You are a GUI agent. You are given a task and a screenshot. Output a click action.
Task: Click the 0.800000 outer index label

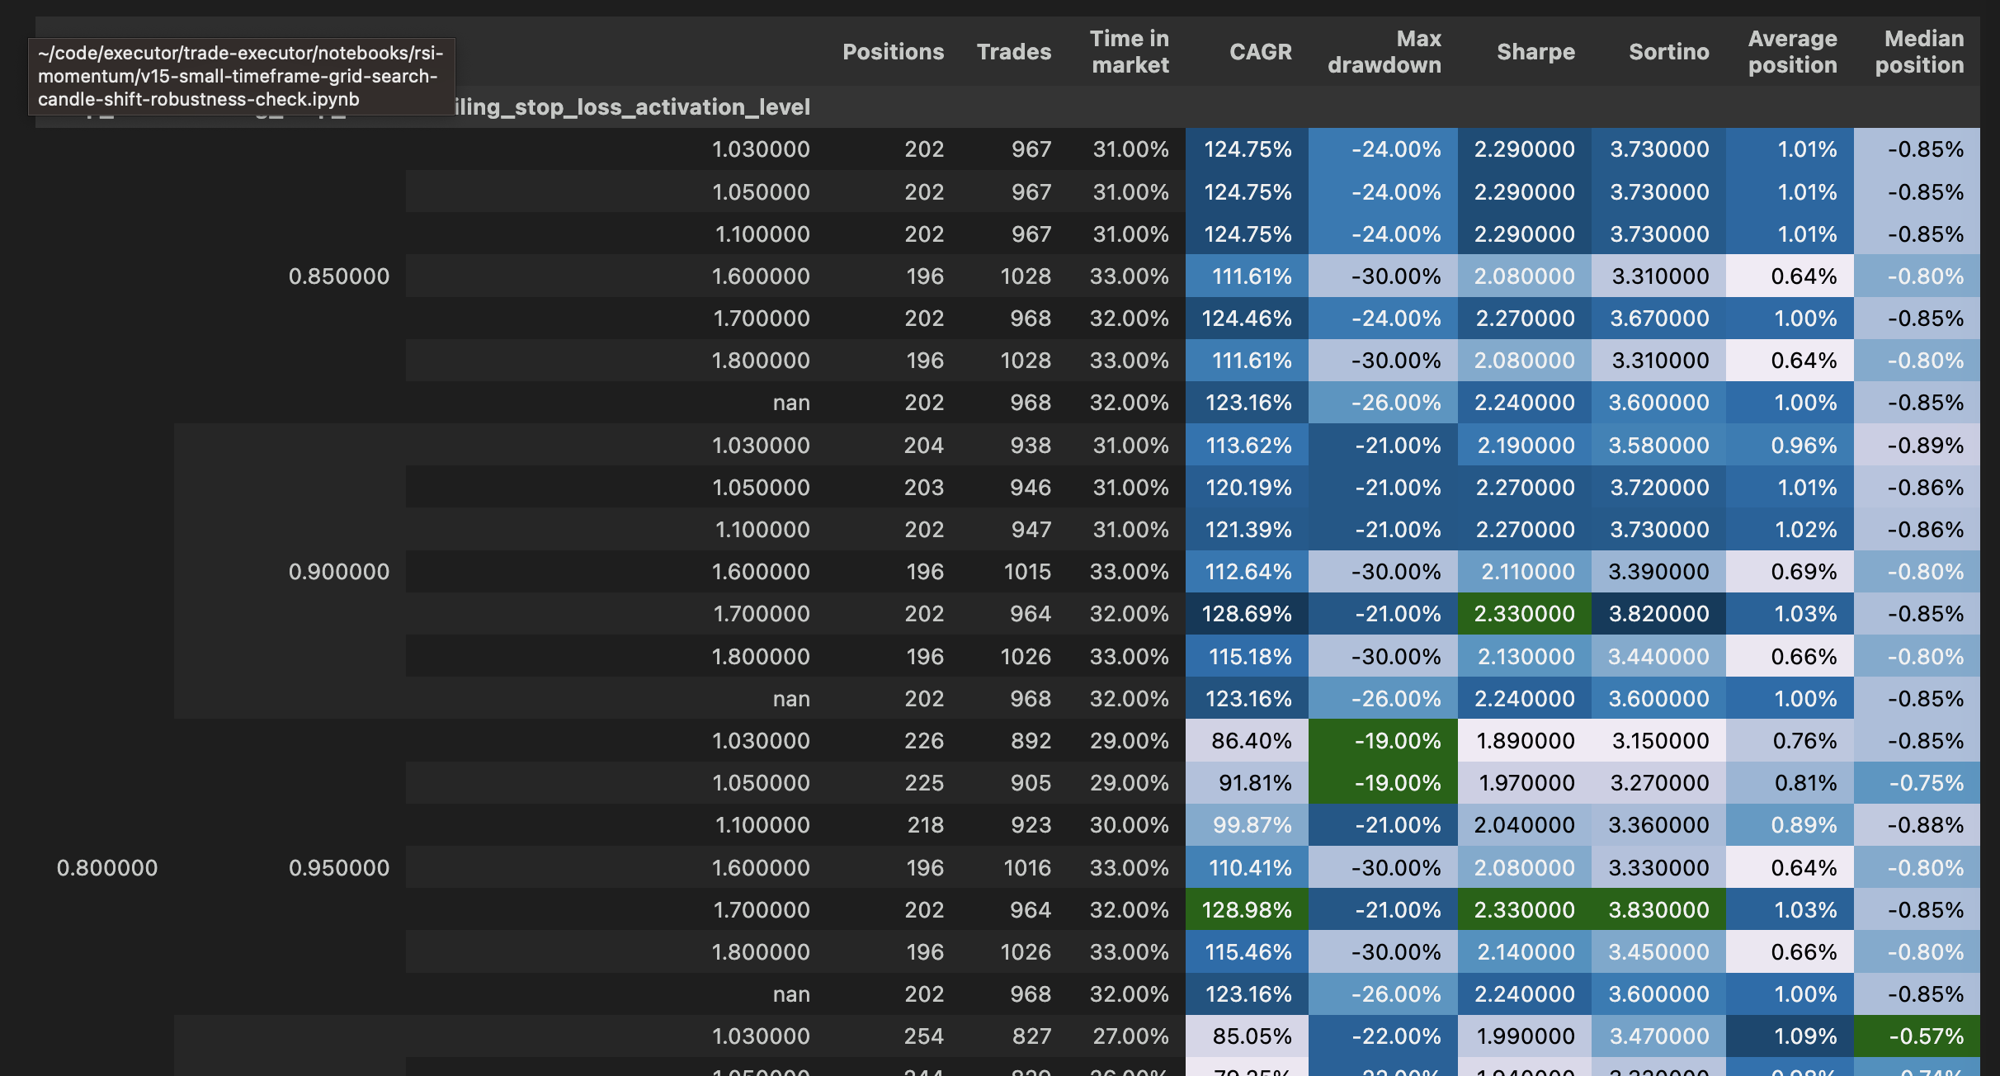click(x=106, y=868)
